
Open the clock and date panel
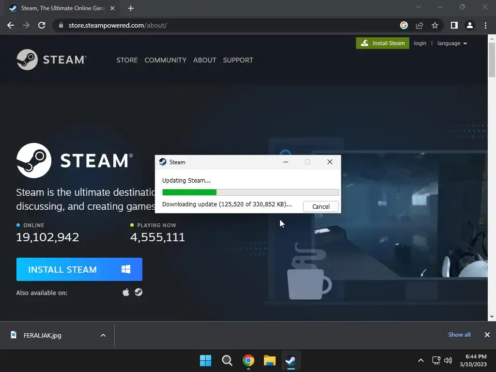point(473,360)
